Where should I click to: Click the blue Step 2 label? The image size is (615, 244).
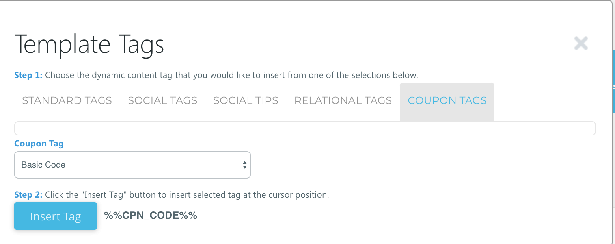coord(28,195)
